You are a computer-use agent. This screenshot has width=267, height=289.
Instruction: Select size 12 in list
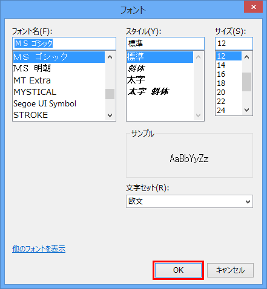[x=229, y=56]
